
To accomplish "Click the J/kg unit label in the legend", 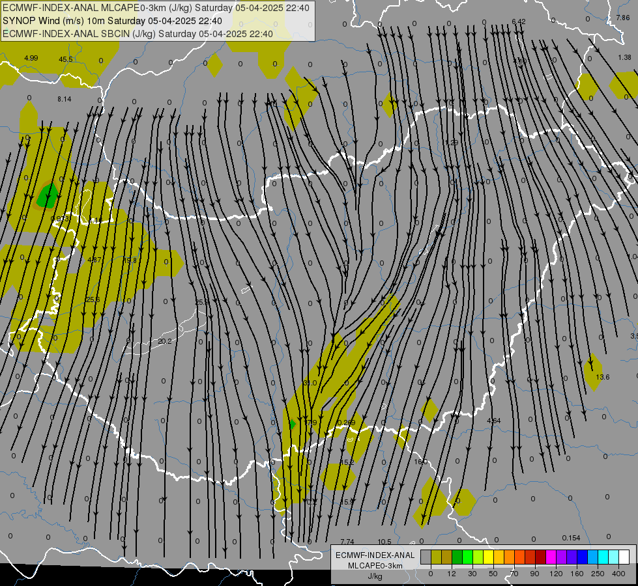I will point(375,576).
